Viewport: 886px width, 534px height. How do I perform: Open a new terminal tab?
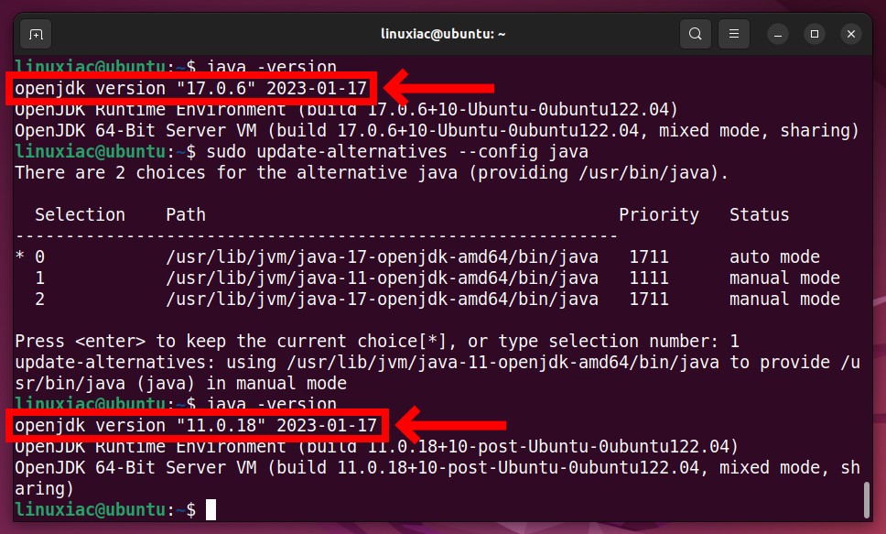coord(36,35)
